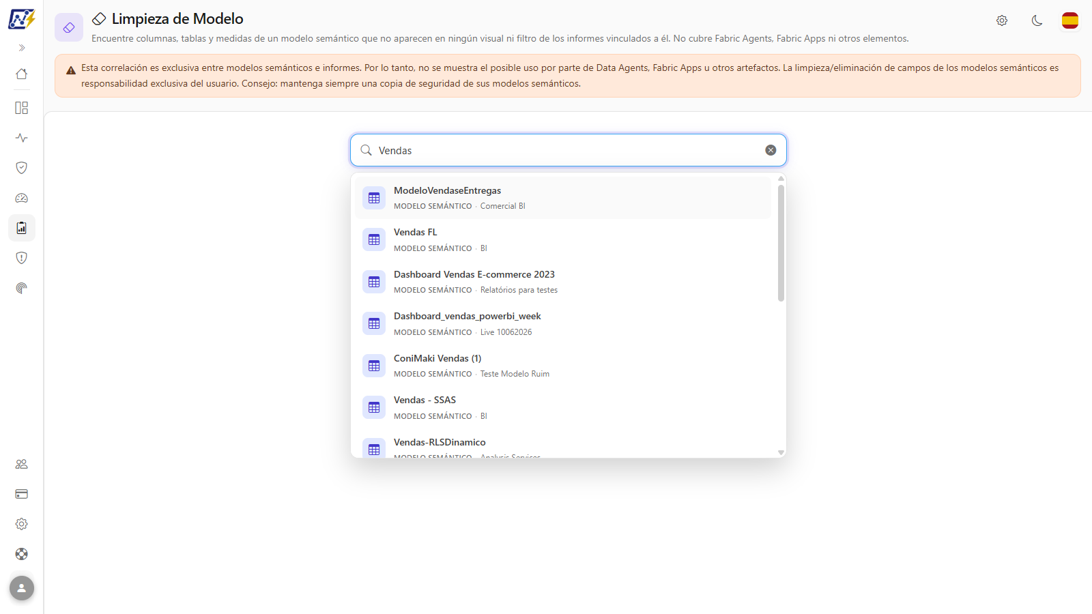Click the results list scrollbar thumb
The height and width of the screenshot is (614, 1092).
[x=781, y=242]
